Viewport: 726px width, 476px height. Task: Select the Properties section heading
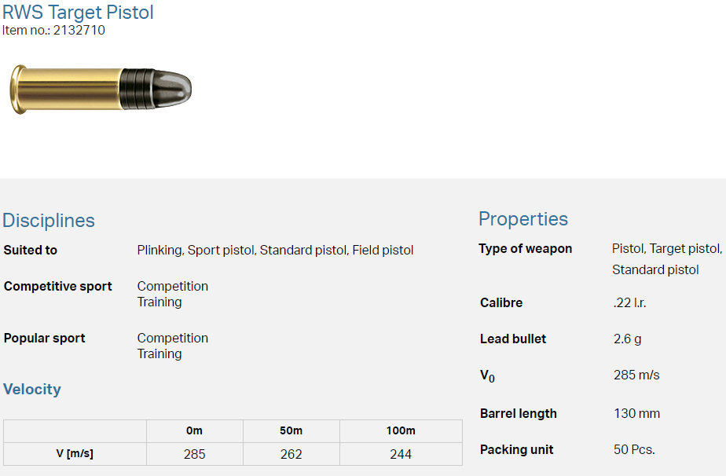point(523,219)
